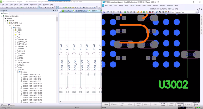The width and height of the screenshot is (203, 109).
Task: Expand the BANK2_AB tree node
Action: pos(16,39)
